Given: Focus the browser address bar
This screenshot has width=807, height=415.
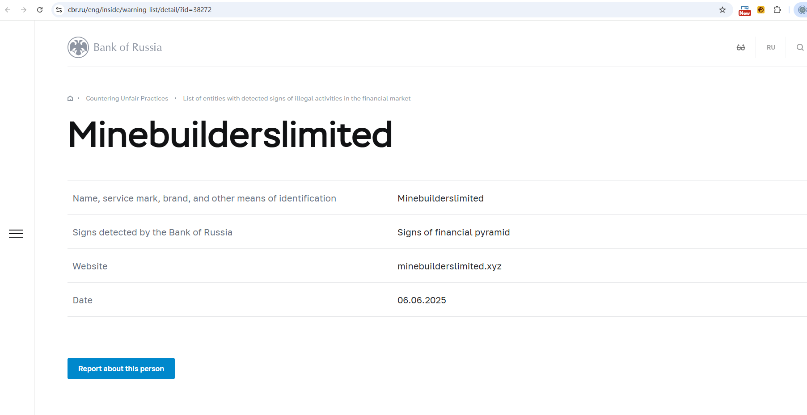Looking at the screenshot, I should (x=358, y=10).
